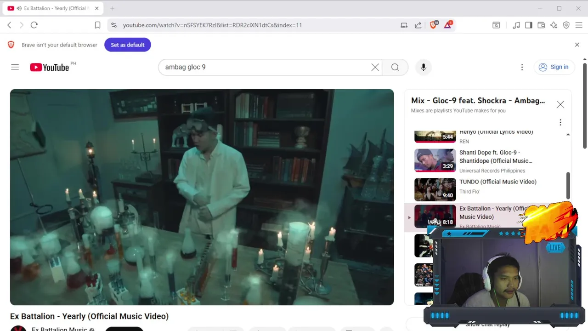This screenshot has width=588, height=331.
Task: Dismiss the default browser notification bar
Action: pyautogui.click(x=577, y=45)
